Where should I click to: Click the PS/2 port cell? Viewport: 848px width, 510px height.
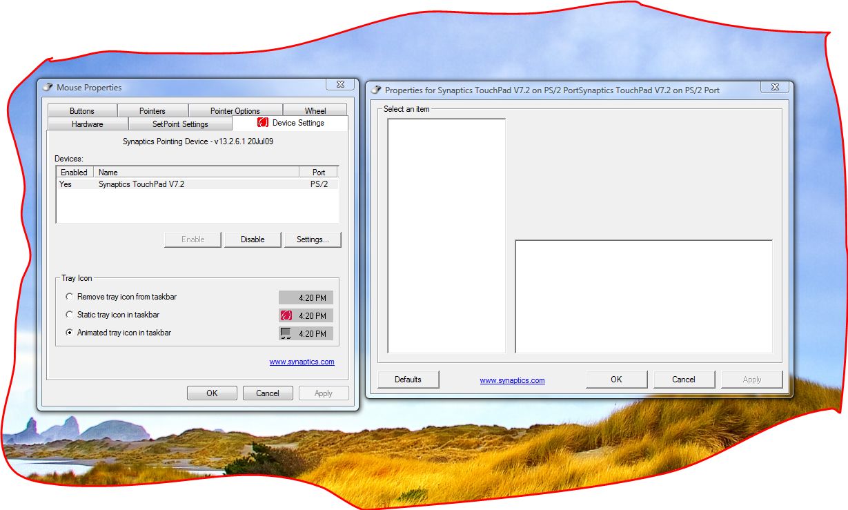pos(319,184)
